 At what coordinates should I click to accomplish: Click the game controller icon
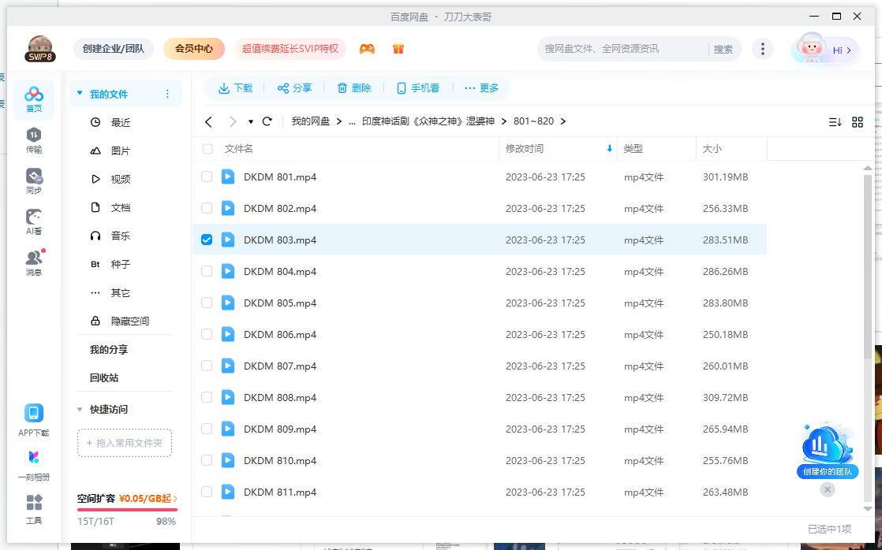coord(367,49)
